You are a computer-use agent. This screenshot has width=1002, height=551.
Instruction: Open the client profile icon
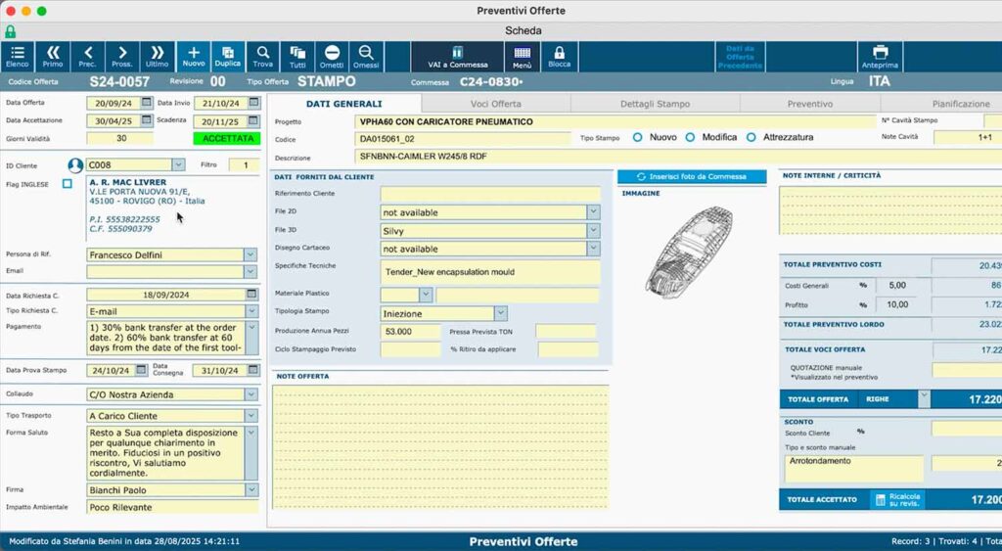[75, 165]
